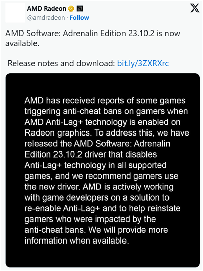Click the X platform icon top right

195,8
